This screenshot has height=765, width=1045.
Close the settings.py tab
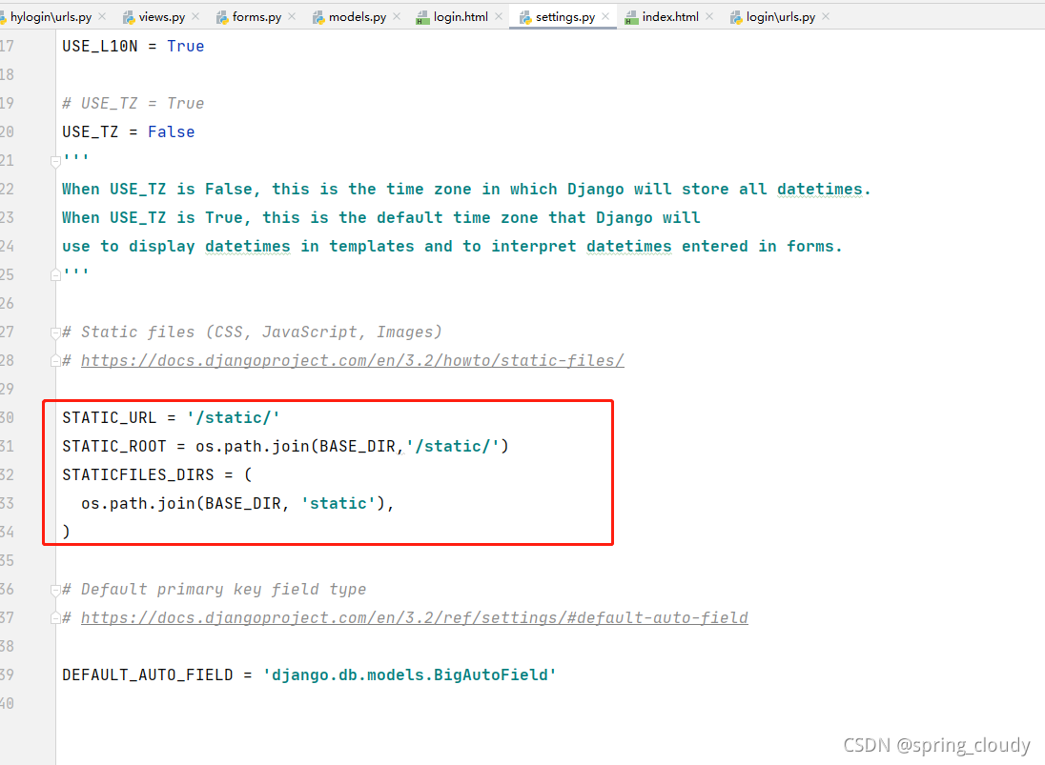pos(605,16)
